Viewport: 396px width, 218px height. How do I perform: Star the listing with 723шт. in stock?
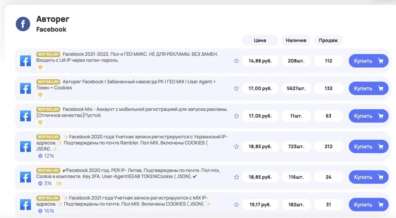click(x=236, y=146)
